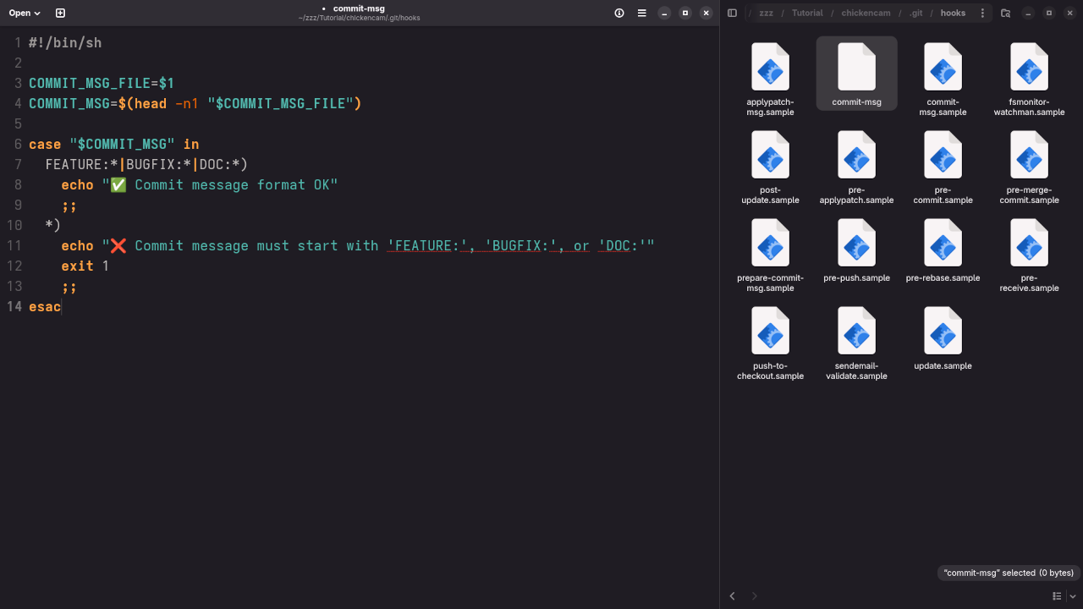
Task: Select the prepare-commit-msg.sample file icon
Action: [x=770, y=243]
